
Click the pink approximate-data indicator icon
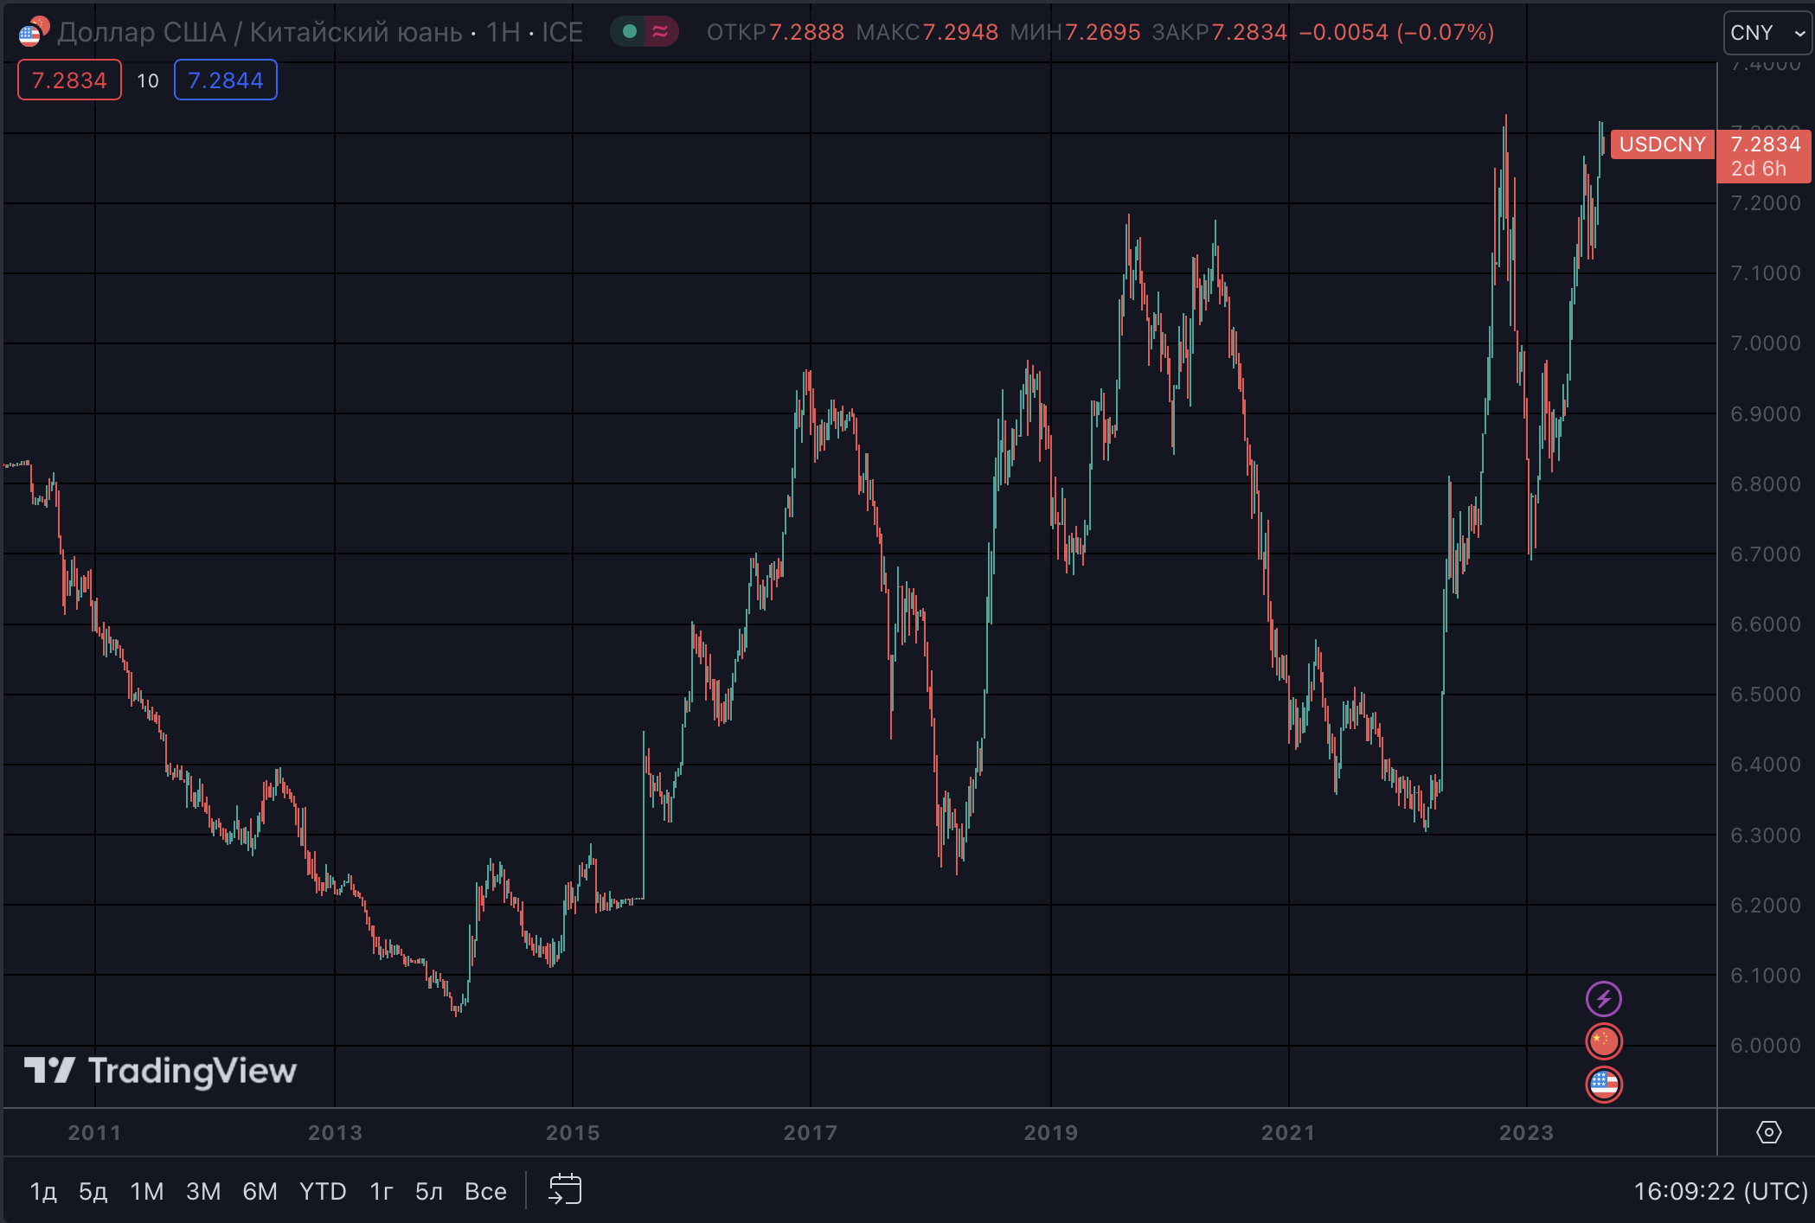click(660, 32)
